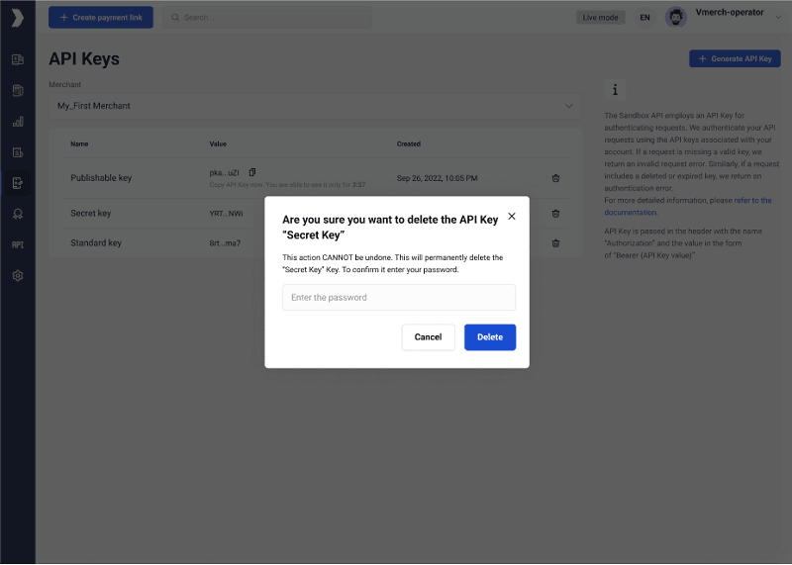Expand the Vmerch-operator account menu
This screenshot has width=792, height=565.
coord(778,18)
